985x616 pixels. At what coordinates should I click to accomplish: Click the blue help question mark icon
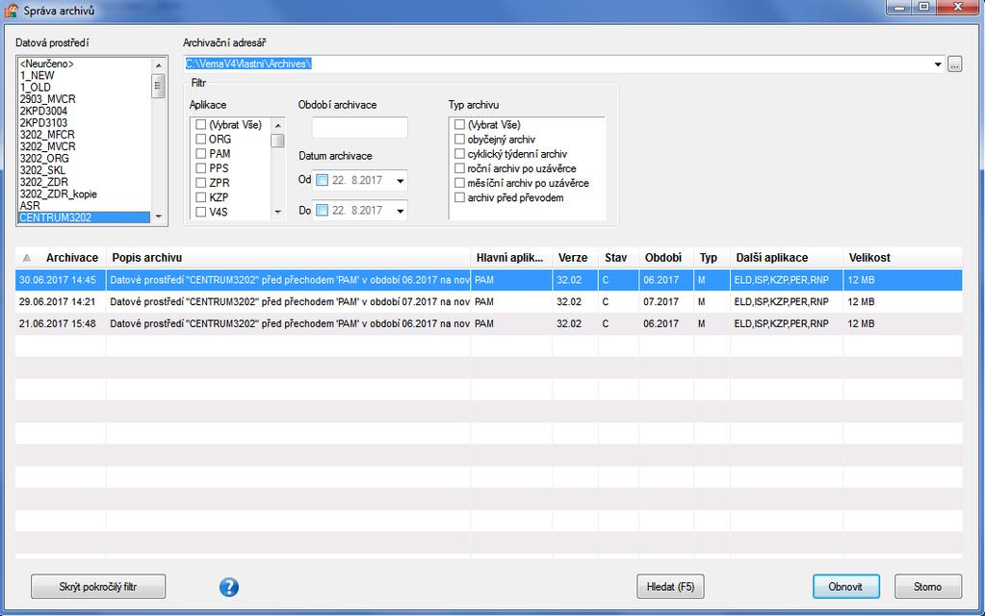point(228,587)
